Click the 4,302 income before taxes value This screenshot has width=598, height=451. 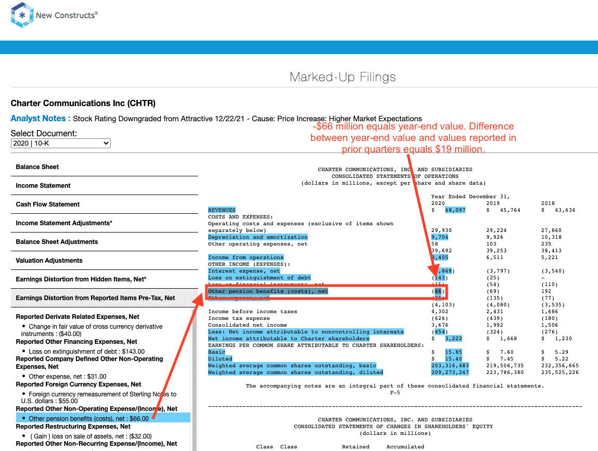click(440, 312)
